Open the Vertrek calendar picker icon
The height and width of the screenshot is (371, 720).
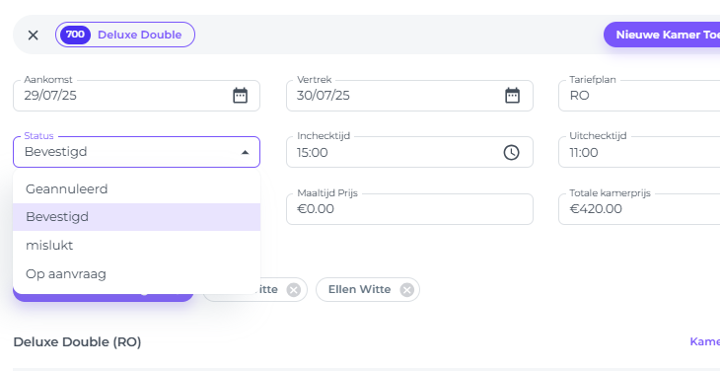coord(513,96)
